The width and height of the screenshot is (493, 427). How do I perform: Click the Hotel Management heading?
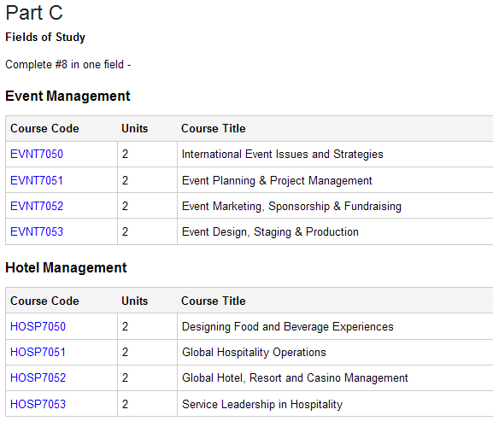pyautogui.click(x=66, y=267)
